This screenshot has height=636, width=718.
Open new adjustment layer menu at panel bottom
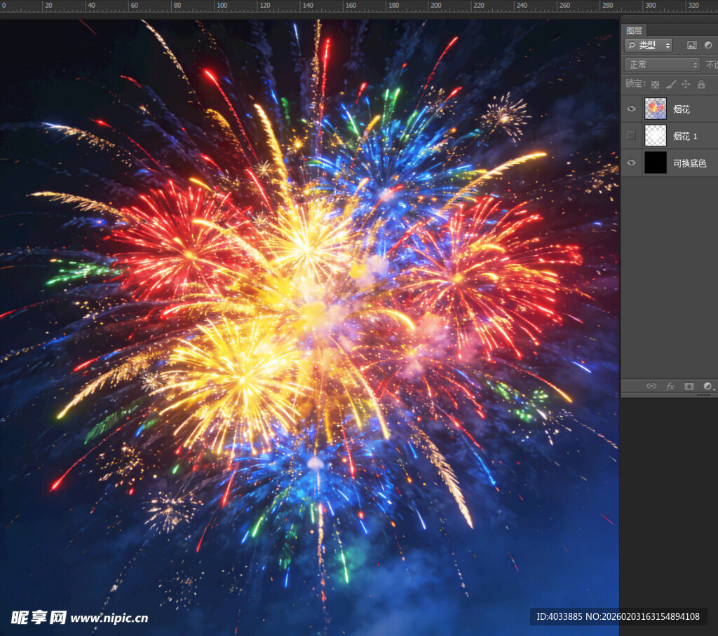click(x=707, y=386)
